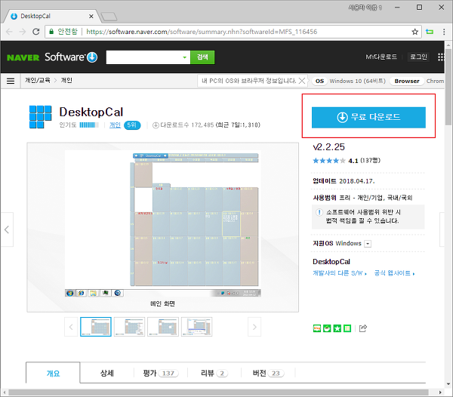
Task: Click the address bar URL
Action: (x=202, y=32)
